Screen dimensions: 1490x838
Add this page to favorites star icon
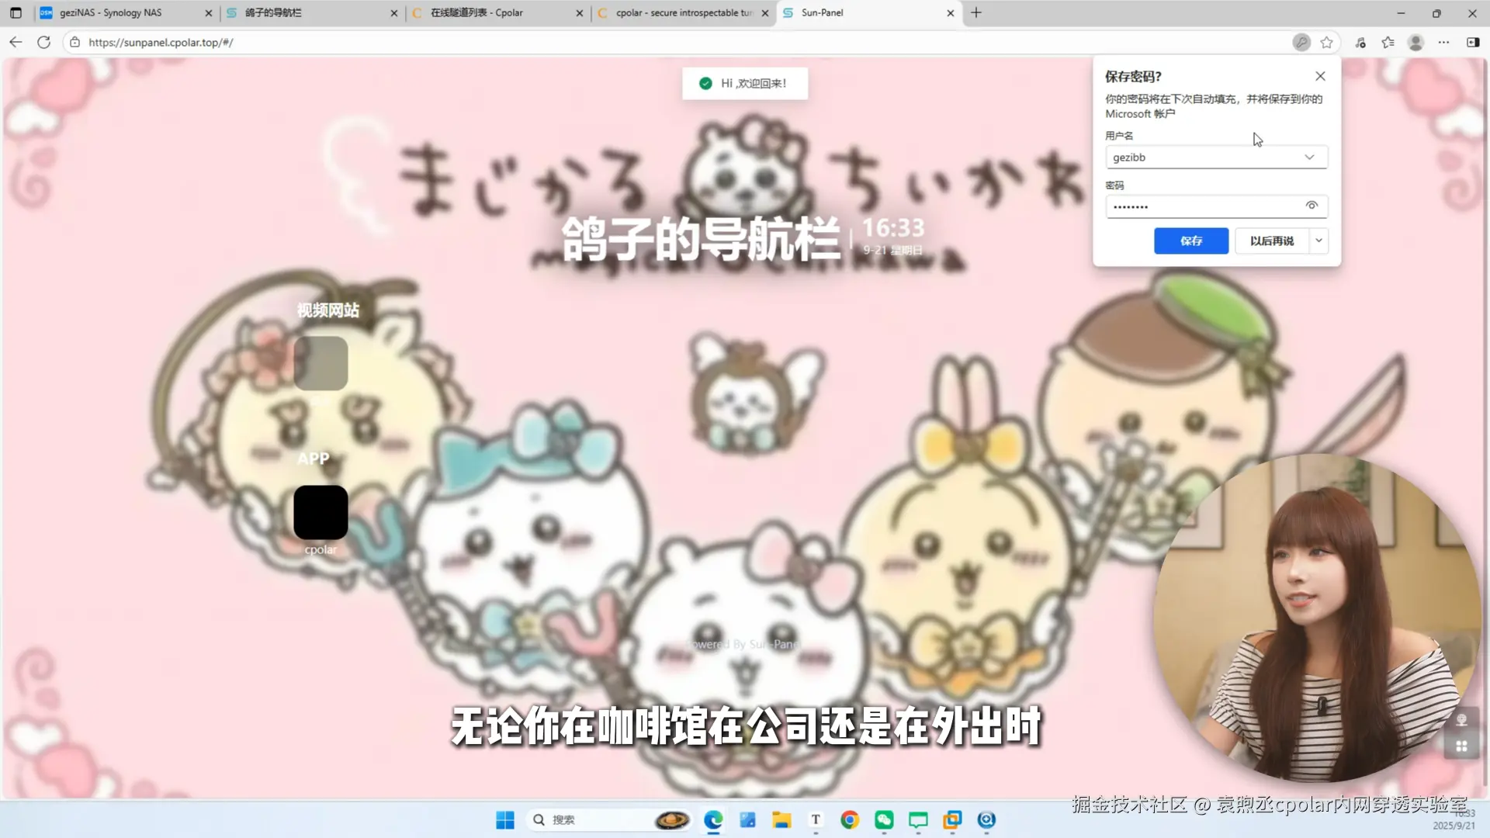tap(1327, 43)
